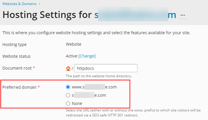Select the www-prefixed preferred domain option
The image size is (208, 120).
click(x=68, y=87)
